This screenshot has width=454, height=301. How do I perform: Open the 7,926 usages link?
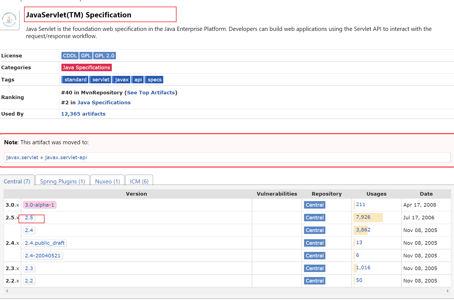(363, 217)
